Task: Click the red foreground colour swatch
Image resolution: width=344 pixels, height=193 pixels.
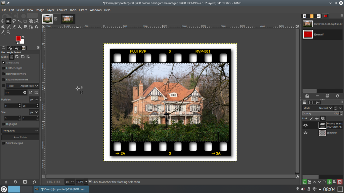Action: [18, 38]
